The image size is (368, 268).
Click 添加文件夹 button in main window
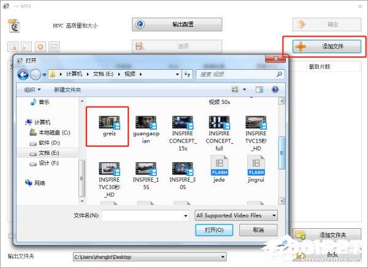327,234
